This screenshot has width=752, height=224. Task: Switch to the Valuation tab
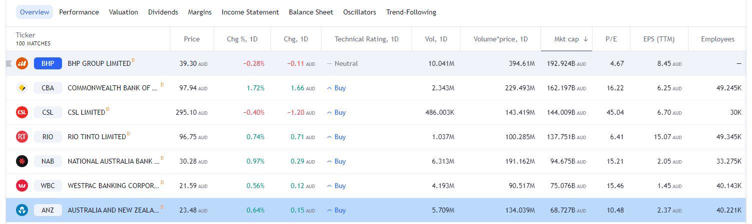[x=123, y=12]
